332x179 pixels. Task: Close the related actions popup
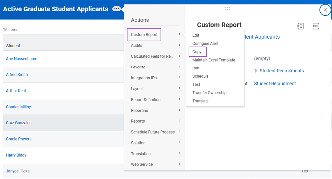[x=325, y=10]
